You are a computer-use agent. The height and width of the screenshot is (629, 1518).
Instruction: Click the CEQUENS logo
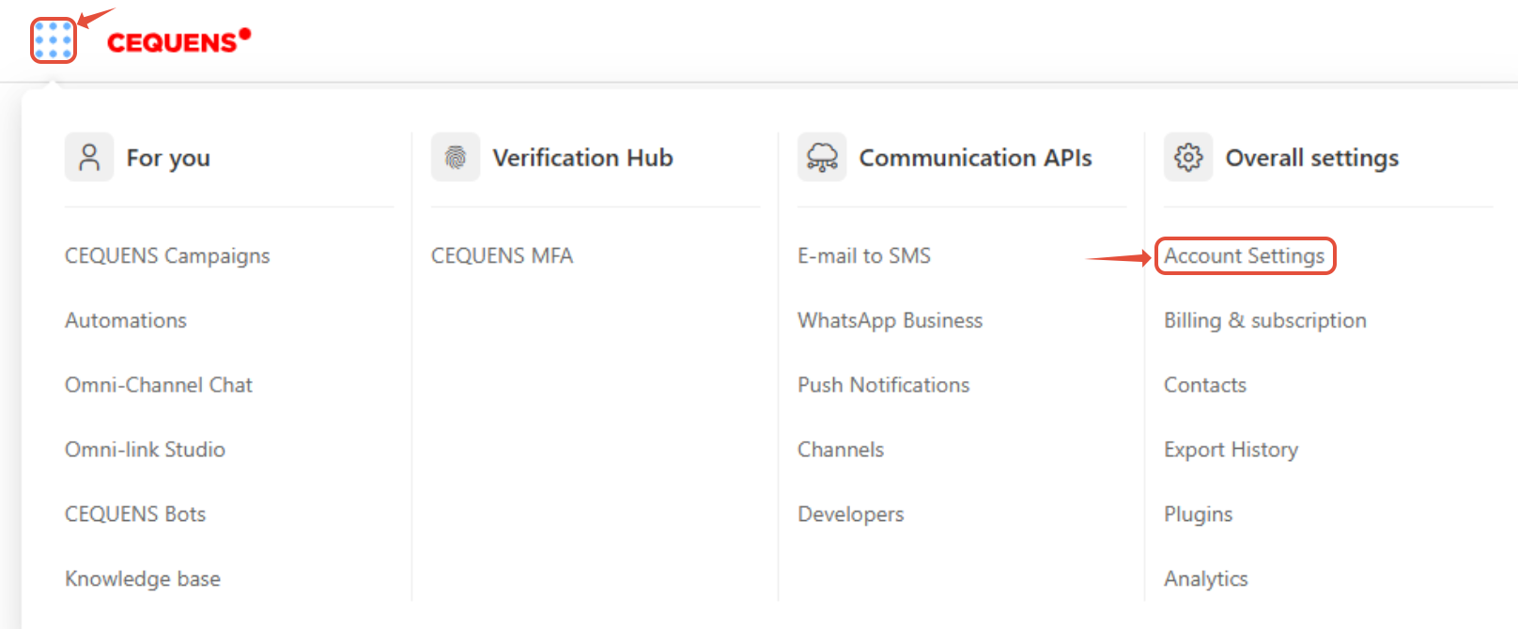pyautogui.click(x=178, y=41)
